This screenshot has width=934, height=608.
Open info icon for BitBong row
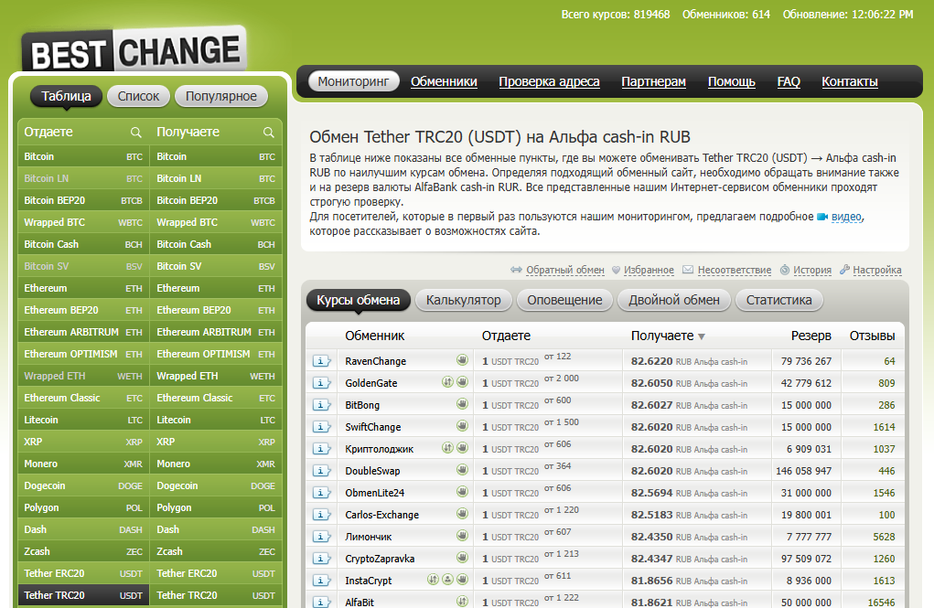click(x=322, y=405)
